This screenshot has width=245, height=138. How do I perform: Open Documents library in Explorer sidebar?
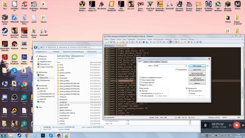44,77
